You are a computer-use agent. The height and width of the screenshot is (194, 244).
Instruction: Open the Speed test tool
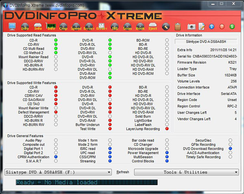pos(76,26)
